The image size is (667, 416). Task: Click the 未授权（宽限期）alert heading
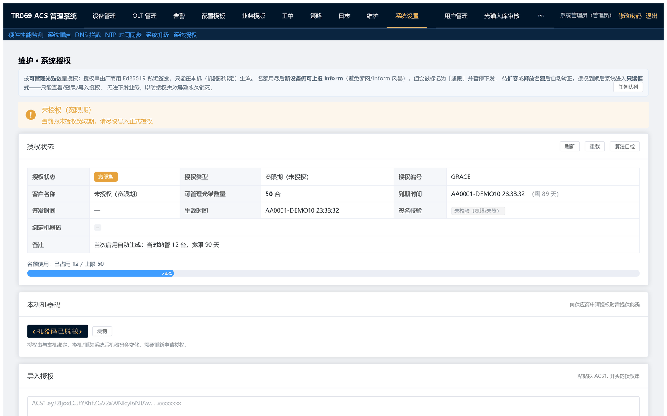66,110
